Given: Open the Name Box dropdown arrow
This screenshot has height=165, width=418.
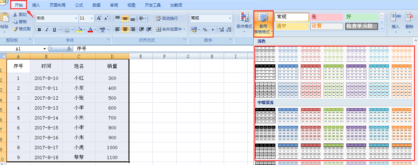Looking at the screenshot, I should [x=45, y=49].
